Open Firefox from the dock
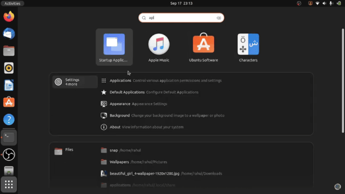 pos(9,16)
